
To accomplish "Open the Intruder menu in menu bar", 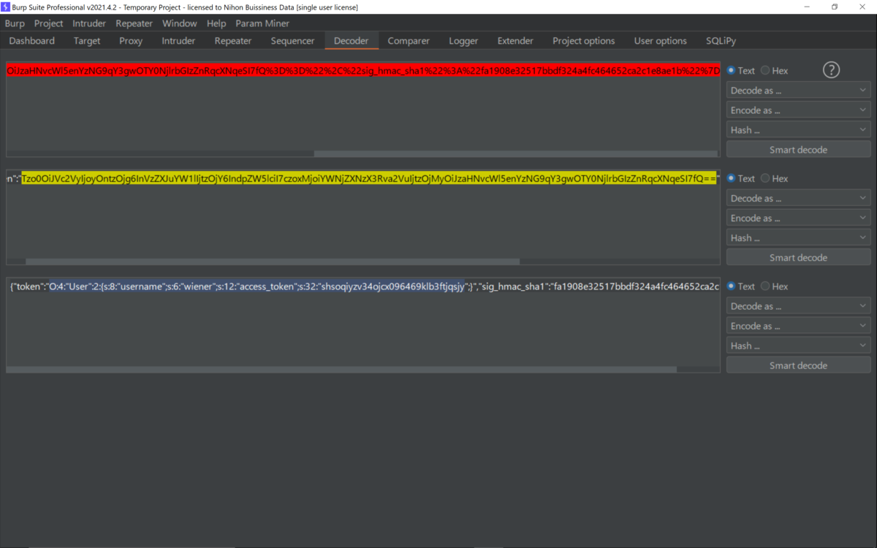I will [89, 23].
